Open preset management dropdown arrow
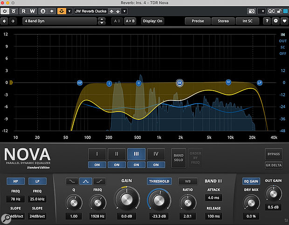 click(x=124, y=11)
